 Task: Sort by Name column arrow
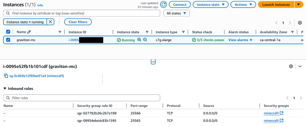click(x=60, y=32)
